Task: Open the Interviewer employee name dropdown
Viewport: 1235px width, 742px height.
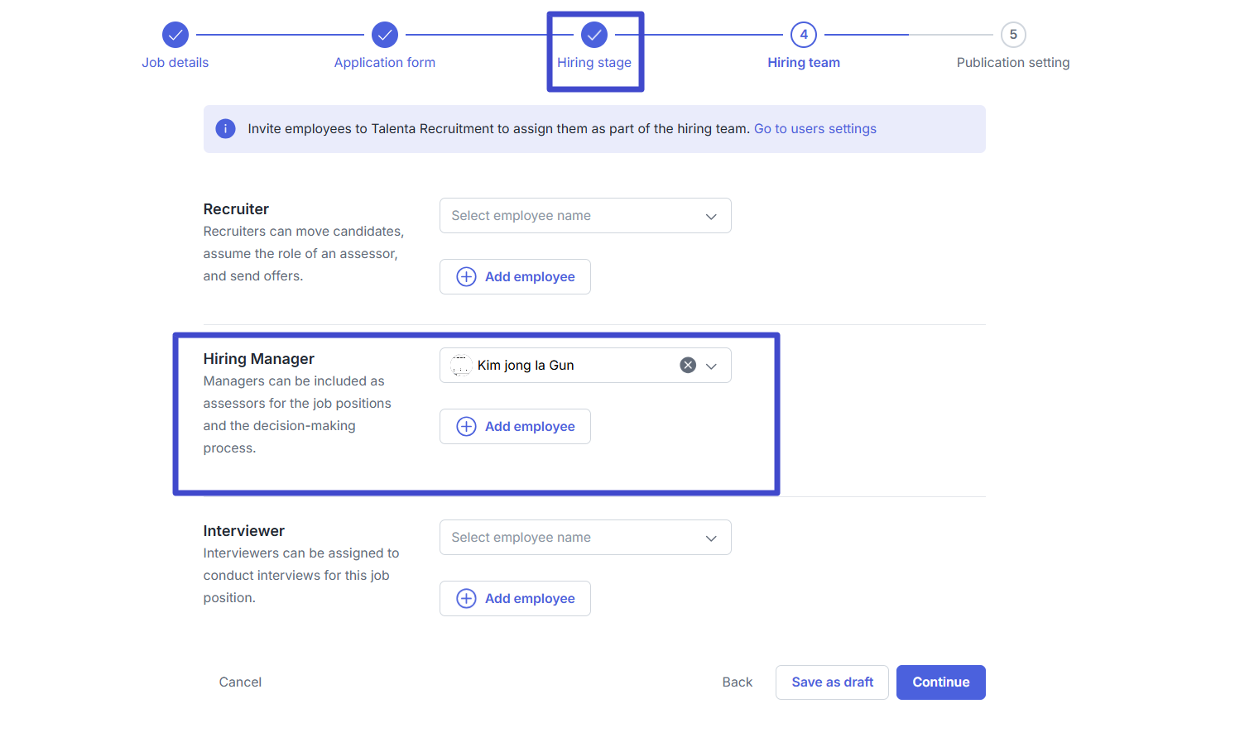Action: point(584,538)
